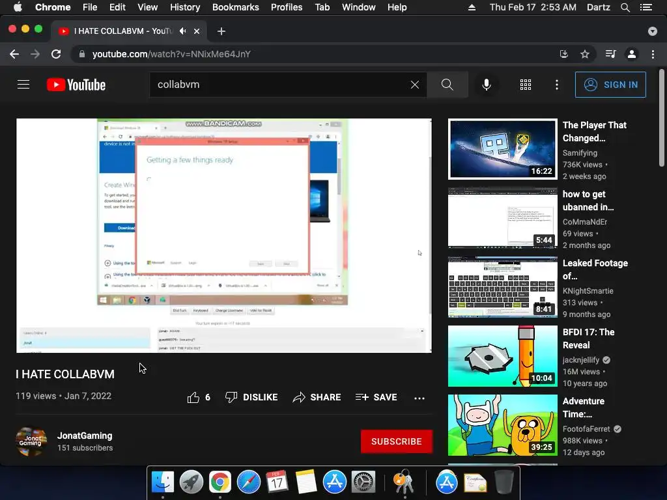Screen dimensions: 667x500
Task: Open the View menu
Action: point(148,7)
